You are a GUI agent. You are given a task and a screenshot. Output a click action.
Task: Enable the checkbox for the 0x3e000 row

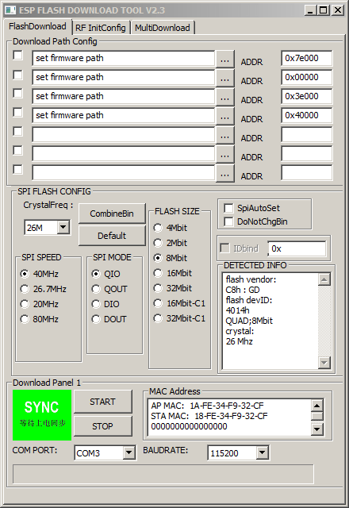17,94
